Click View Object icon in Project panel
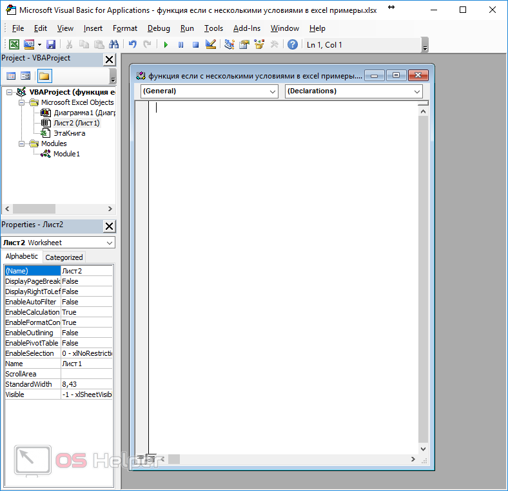Screen dimensions: 508x491 point(25,77)
